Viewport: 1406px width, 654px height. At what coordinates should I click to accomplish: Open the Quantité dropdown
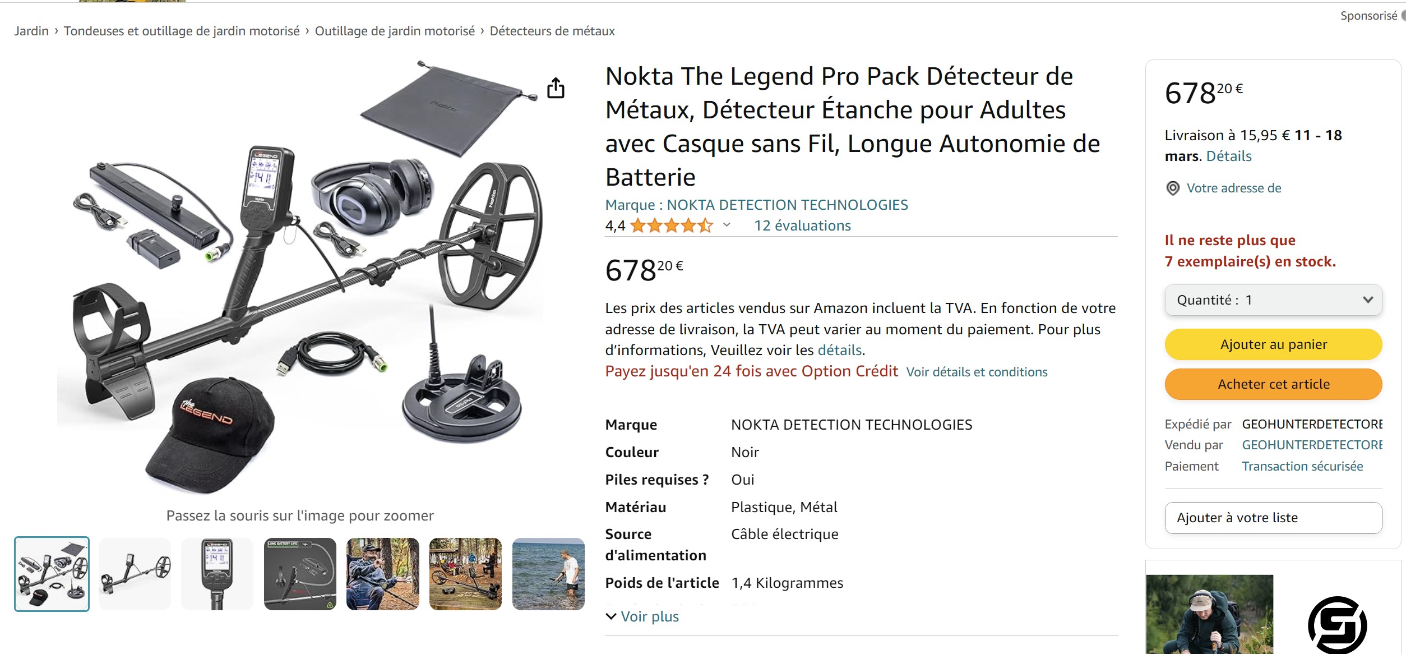[x=1273, y=300]
